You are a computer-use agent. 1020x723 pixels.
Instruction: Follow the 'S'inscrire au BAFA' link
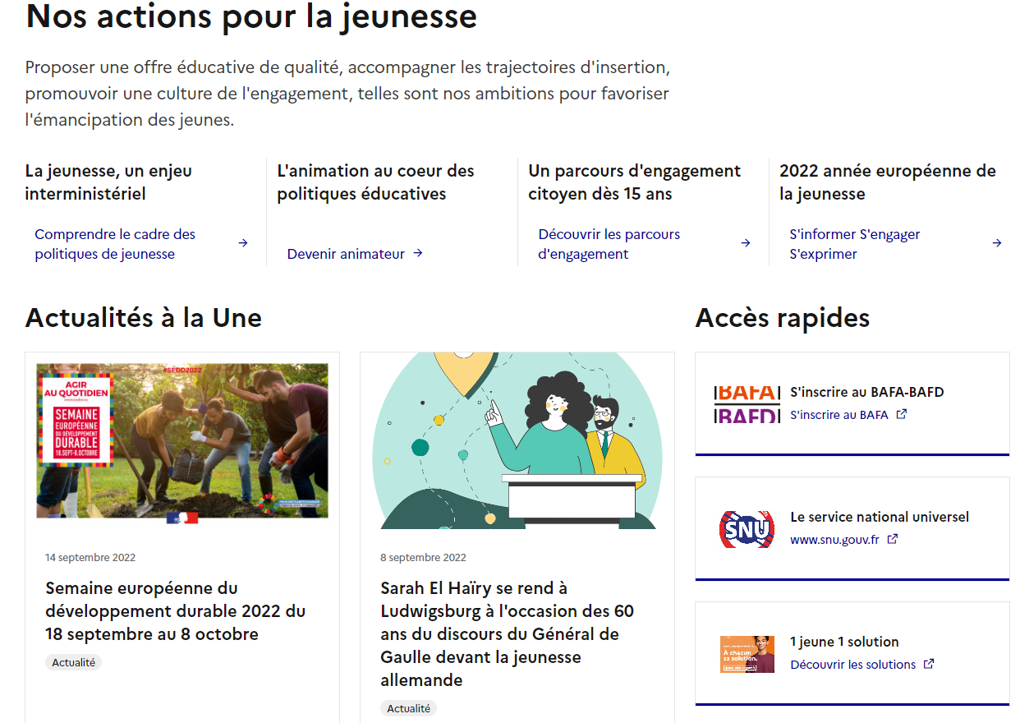pyautogui.click(x=839, y=415)
